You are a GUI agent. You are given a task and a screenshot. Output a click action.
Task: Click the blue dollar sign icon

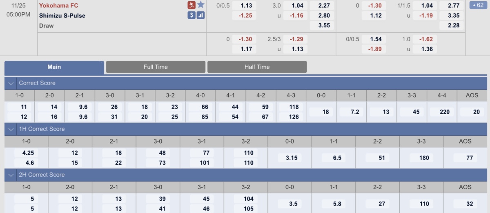coord(192,16)
